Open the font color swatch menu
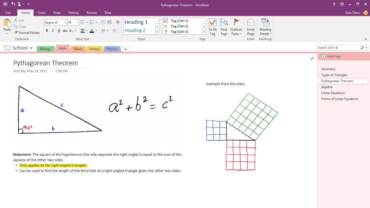The height and width of the screenshot is (208, 370). [96, 31]
